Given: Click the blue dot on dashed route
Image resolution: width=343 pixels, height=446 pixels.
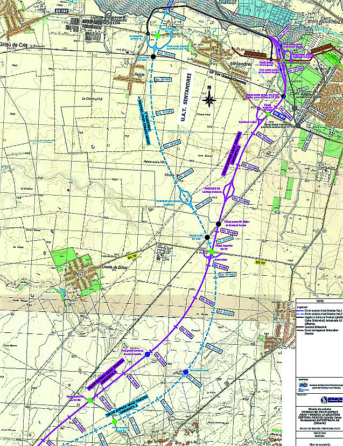Looking at the screenshot, I should pos(185,372).
